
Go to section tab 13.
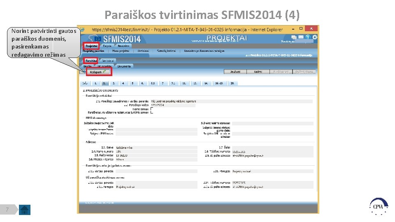(x=195, y=83)
